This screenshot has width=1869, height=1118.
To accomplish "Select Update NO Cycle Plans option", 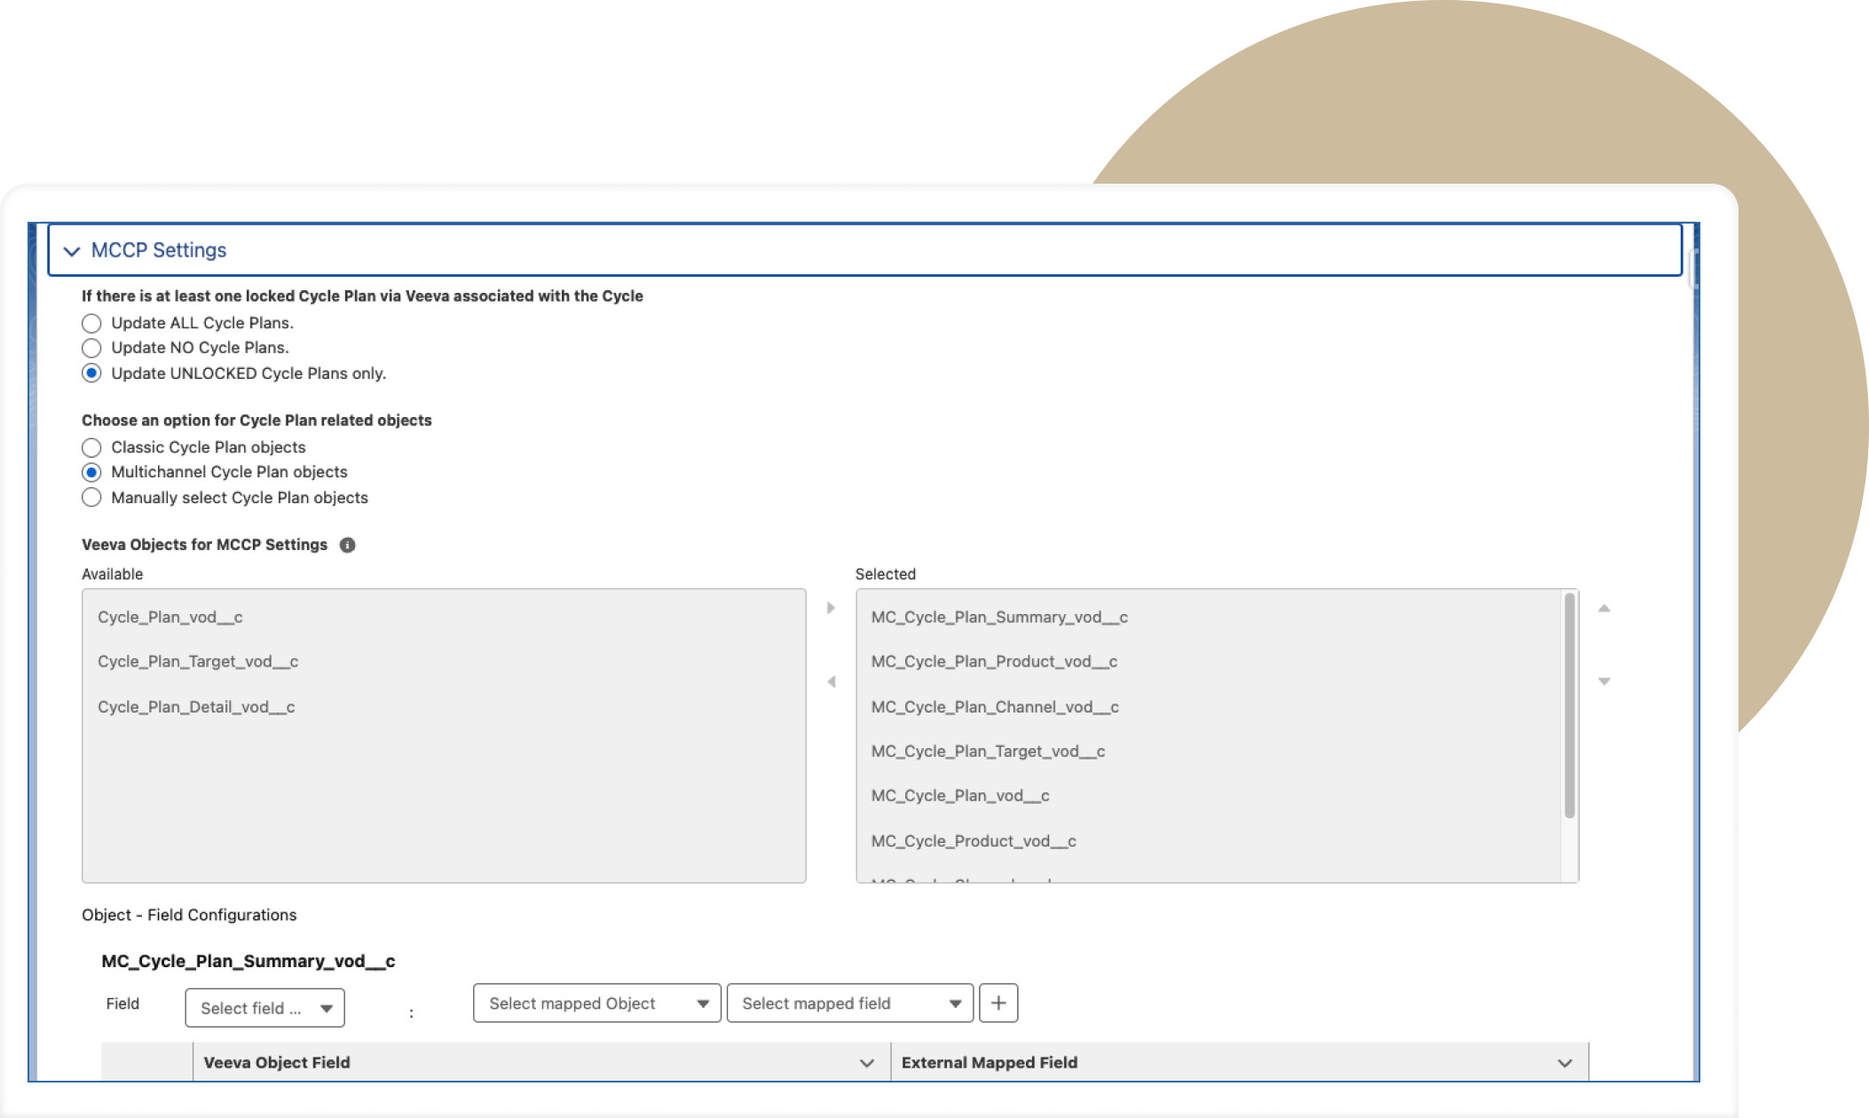I will (x=91, y=348).
